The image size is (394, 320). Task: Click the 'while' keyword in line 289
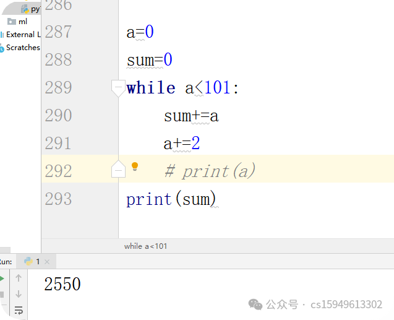click(151, 88)
